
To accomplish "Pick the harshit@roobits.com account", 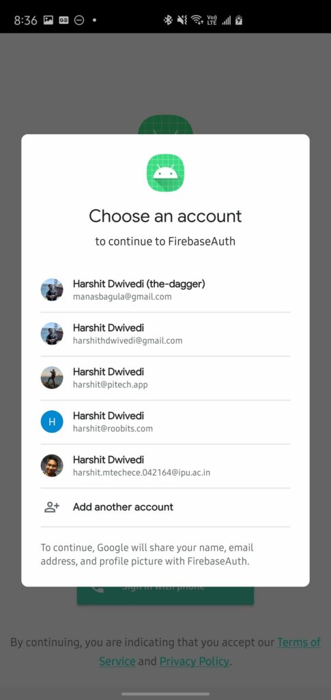I will (x=165, y=422).
